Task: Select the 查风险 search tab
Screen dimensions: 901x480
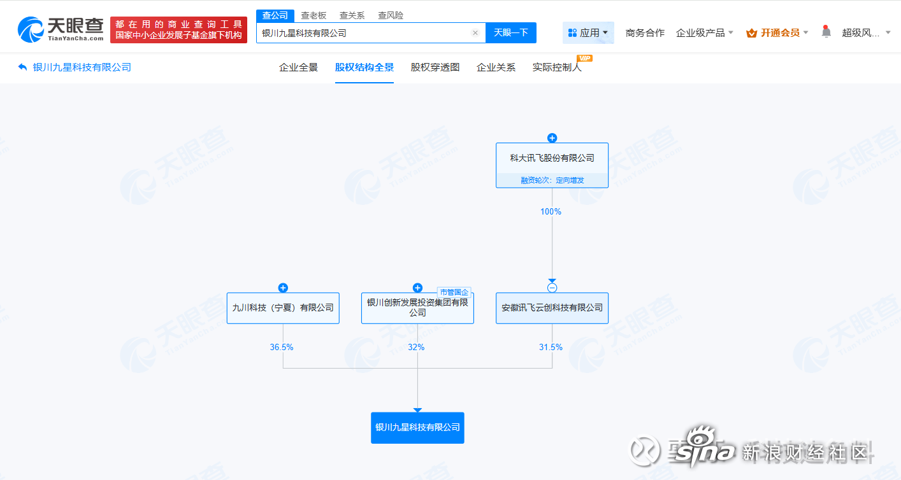Action: (x=391, y=15)
